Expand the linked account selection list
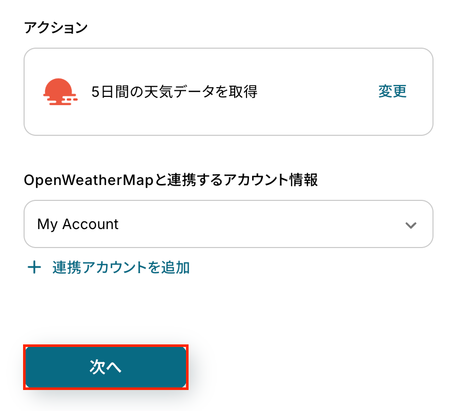Viewport: 454px width, 411px height. click(228, 224)
